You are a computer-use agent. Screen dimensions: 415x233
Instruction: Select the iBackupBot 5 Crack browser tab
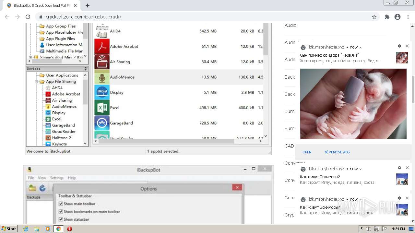pyautogui.click(x=41, y=6)
